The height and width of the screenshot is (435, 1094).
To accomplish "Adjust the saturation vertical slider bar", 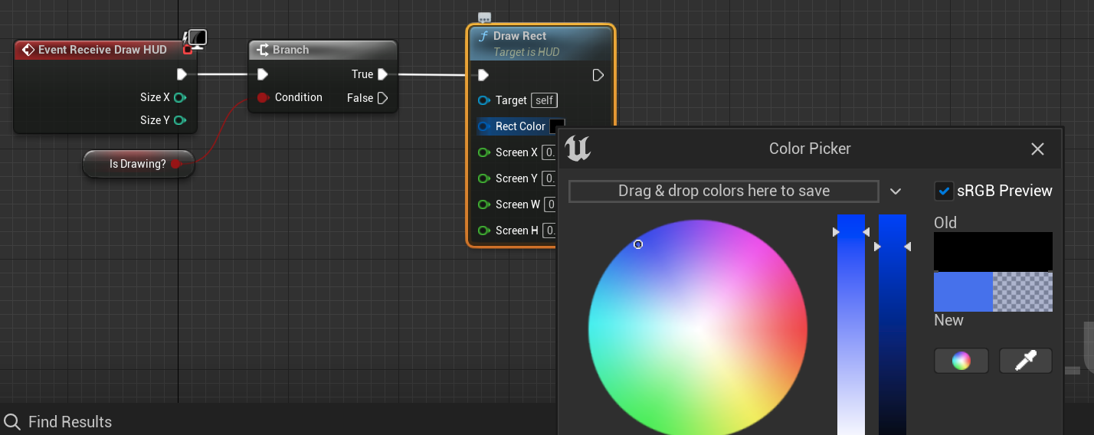I will (851, 325).
